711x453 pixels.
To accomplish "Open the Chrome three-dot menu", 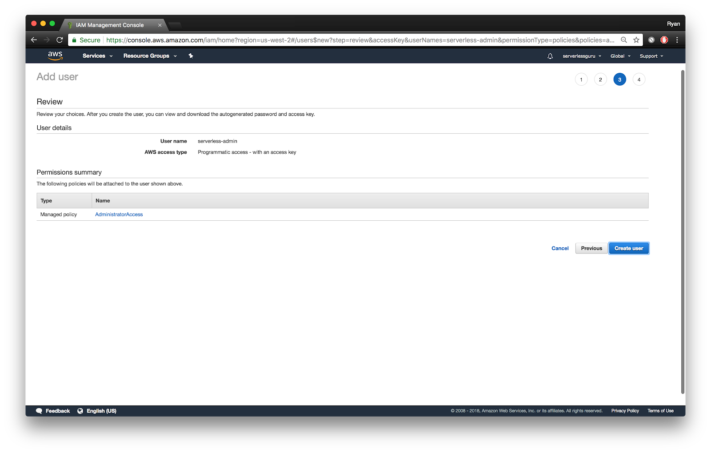I will tap(677, 40).
